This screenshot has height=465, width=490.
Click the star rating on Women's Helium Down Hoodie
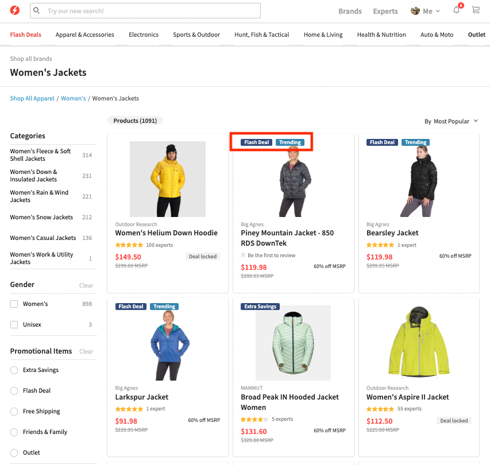tap(129, 245)
